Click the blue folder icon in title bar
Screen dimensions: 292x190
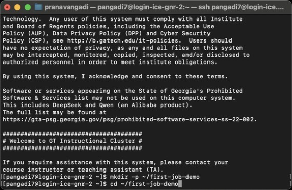click(38, 7)
